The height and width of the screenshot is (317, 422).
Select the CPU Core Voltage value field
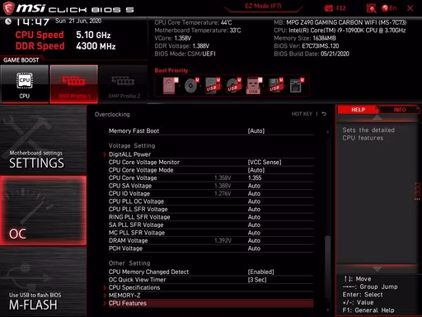[x=280, y=178]
